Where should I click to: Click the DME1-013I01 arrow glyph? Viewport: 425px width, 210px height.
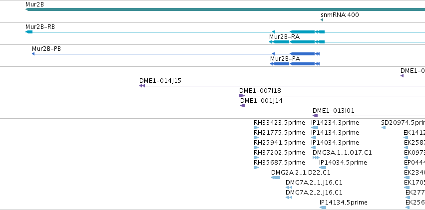click(x=315, y=116)
